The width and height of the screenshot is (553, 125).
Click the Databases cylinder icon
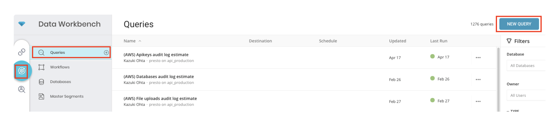click(x=41, y=82)
